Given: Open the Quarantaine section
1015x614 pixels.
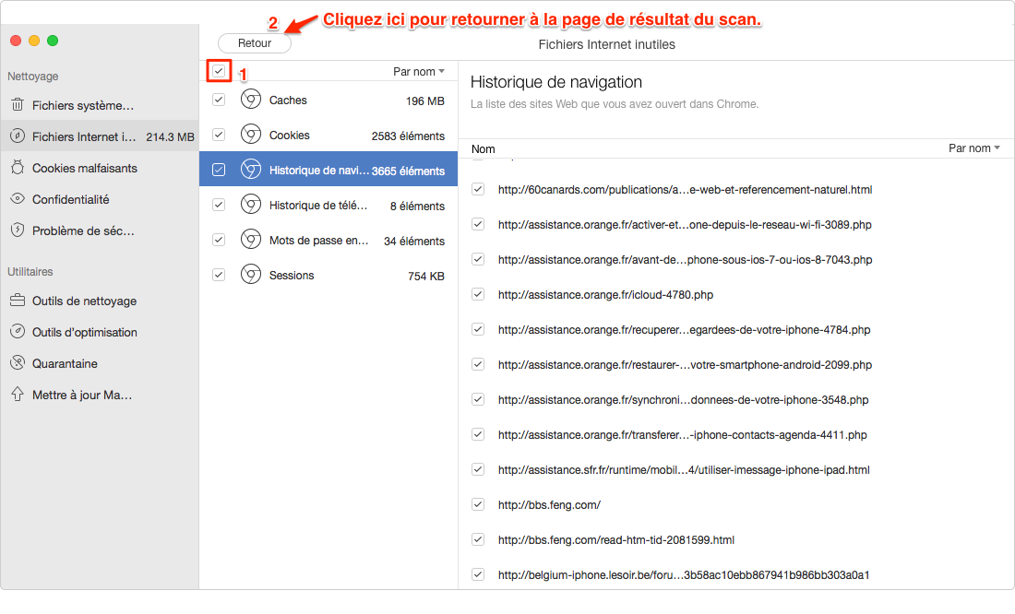Looking at the screenshot, I should (x=99, y=363).
